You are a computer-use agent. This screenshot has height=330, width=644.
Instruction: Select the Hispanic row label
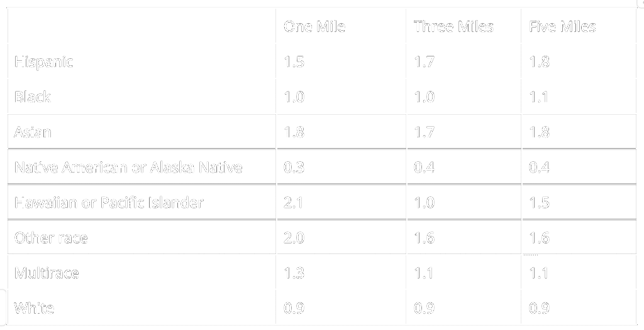point(43,61)
